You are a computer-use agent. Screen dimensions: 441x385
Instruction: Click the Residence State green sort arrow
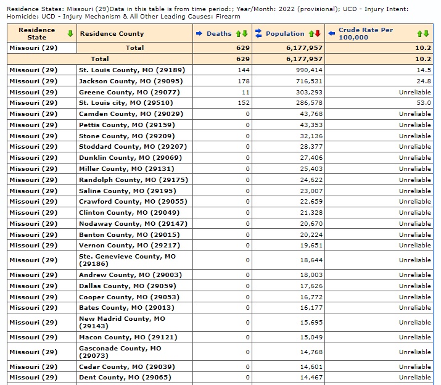[70, 33]
